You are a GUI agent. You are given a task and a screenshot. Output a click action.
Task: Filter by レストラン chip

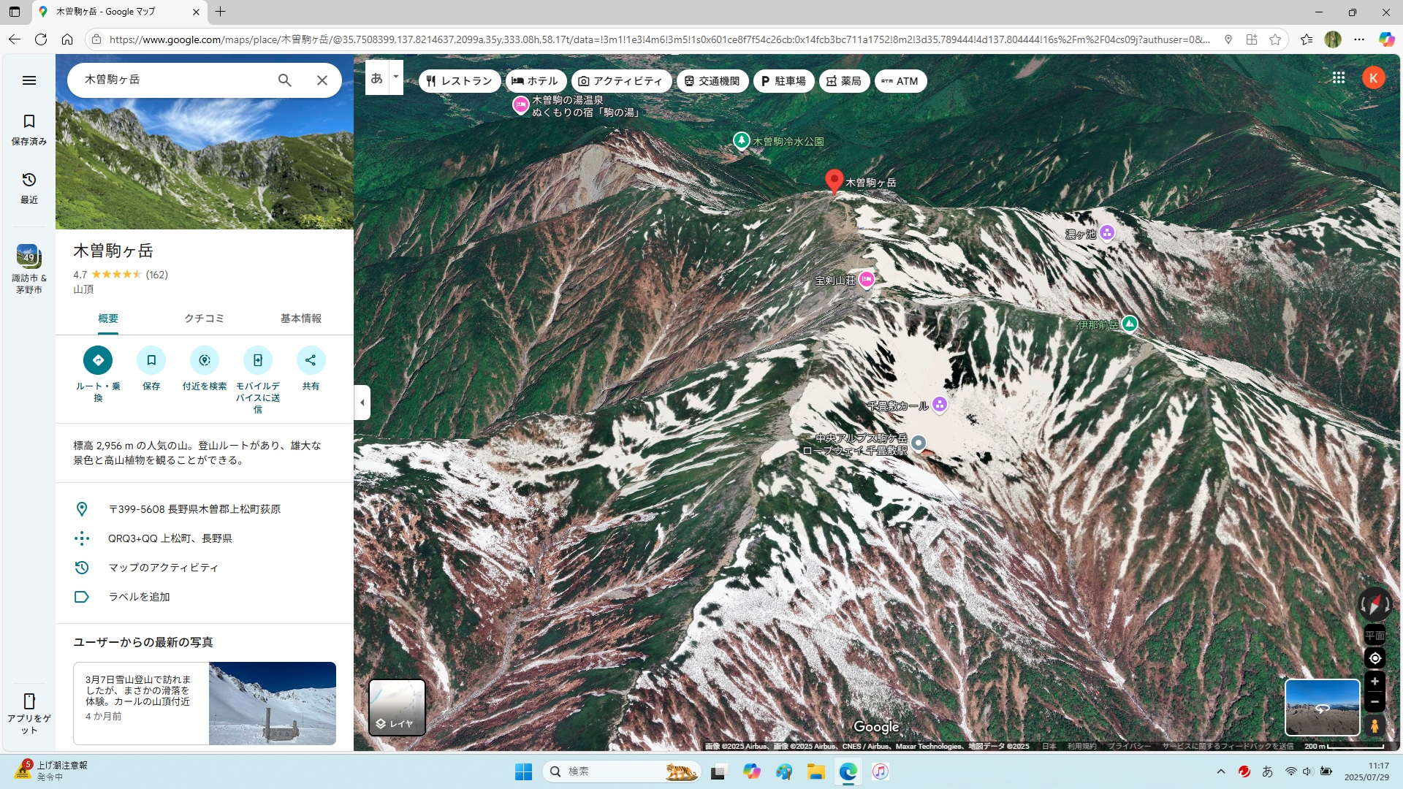(x=460, y=81)
